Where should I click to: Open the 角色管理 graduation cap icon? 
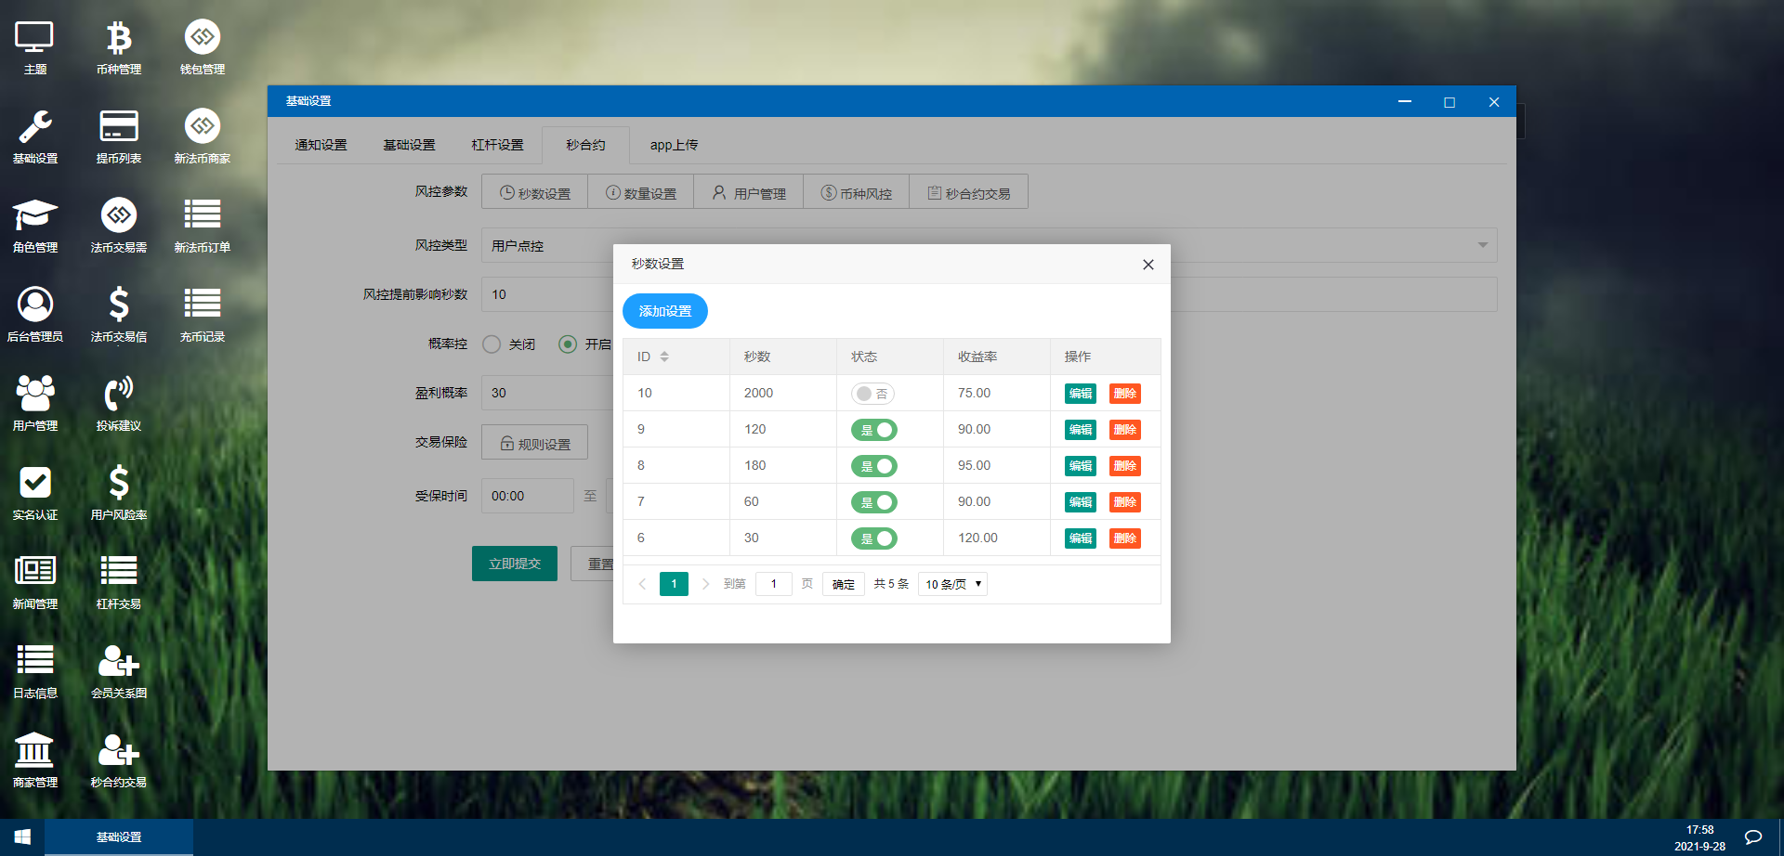tap(35, 216)
